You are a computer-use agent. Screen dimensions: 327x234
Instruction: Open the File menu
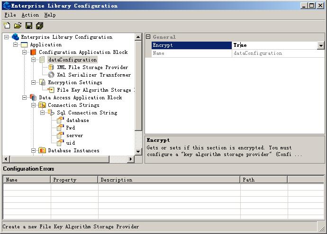click(x=10, y=15)
